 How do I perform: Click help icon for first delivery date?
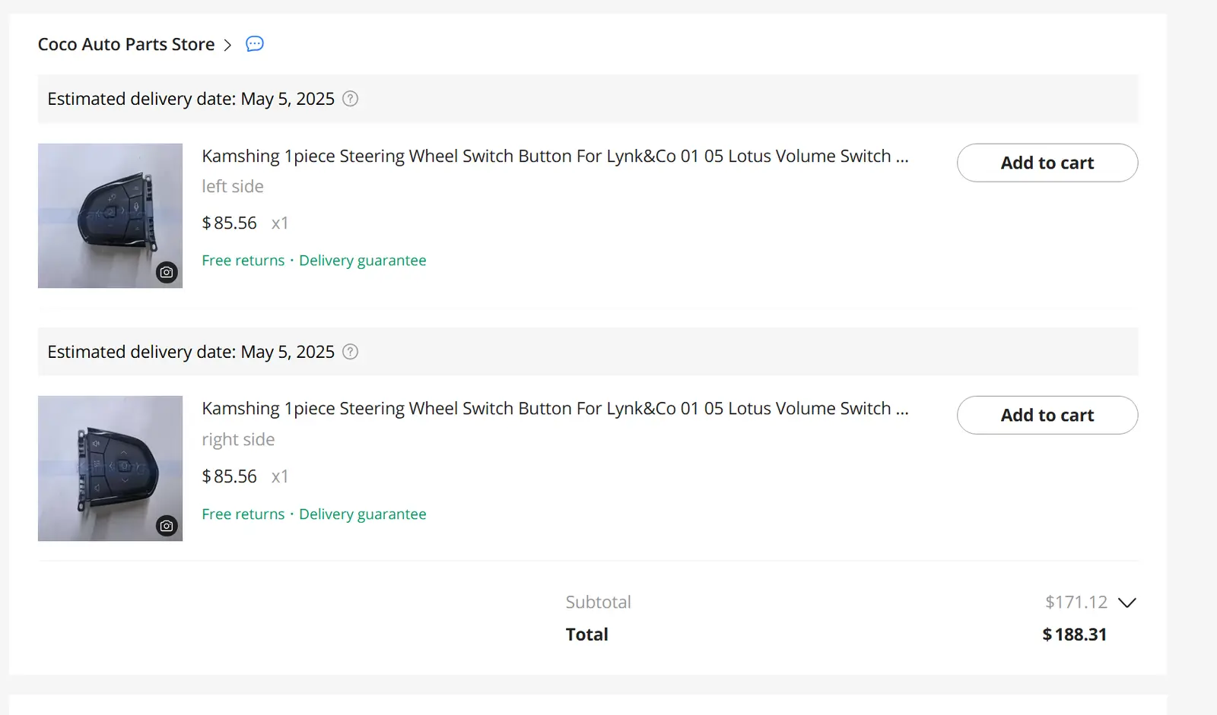[x=350, y=99]
